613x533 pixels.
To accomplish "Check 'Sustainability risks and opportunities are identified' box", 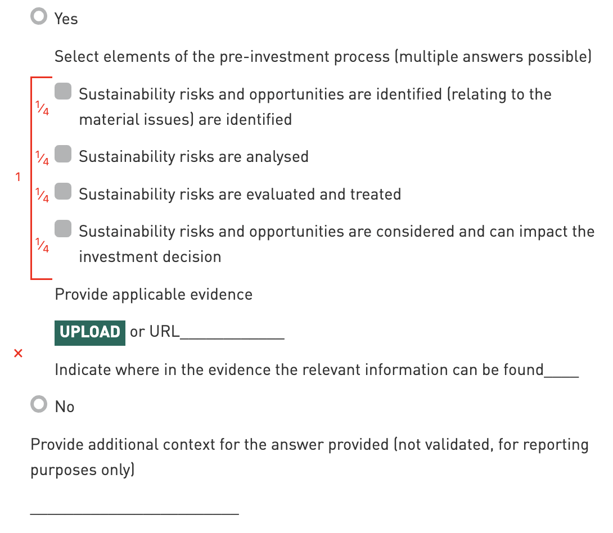I will (63, 92).
